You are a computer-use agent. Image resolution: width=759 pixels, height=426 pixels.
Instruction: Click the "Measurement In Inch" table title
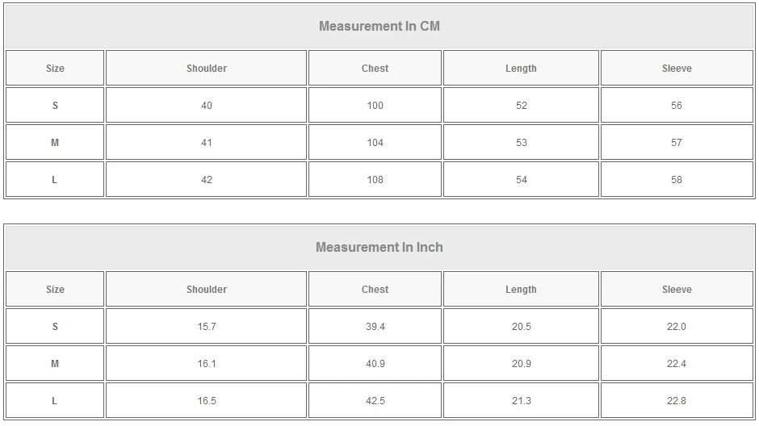(x=379, y=247)
